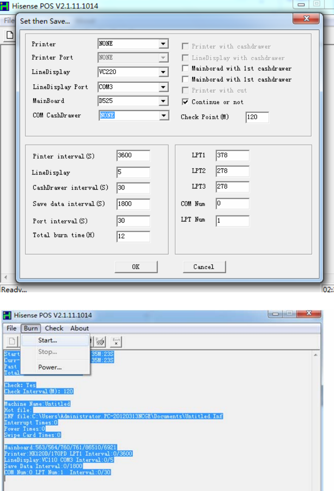Viewport: 334px width, 491px height.
Task: Tick Mainborad cashdrawer box just above Printer with cut
Action: click(x=185, y=79)
